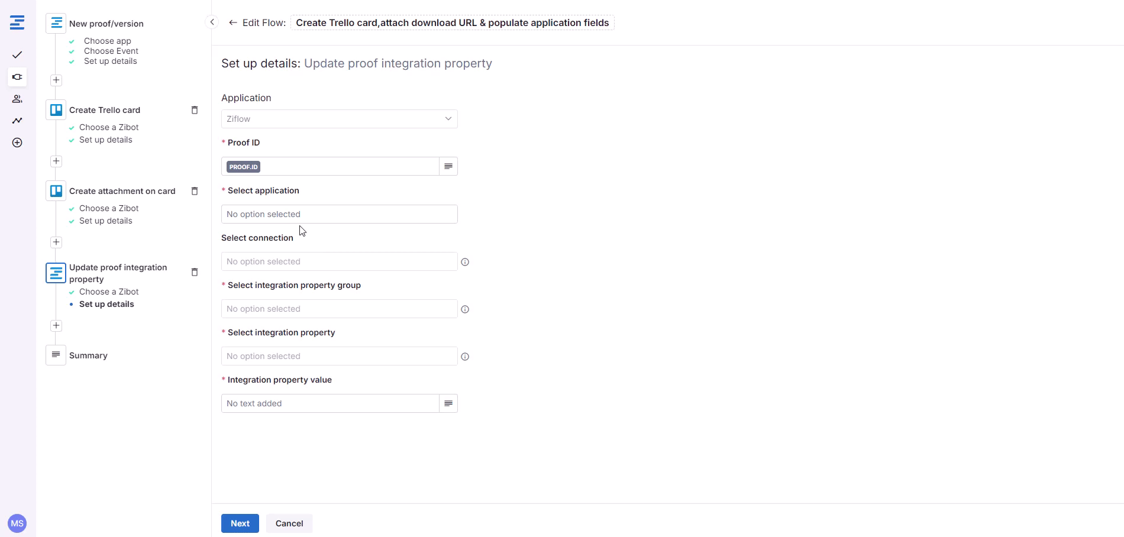The height and width of the screenshot is (537, 1124).
Task: Click the plus circle sidebar icon
Action: (x=17, y=143)
